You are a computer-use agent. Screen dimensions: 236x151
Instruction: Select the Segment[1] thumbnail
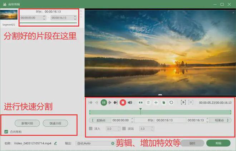click(9, 15)
